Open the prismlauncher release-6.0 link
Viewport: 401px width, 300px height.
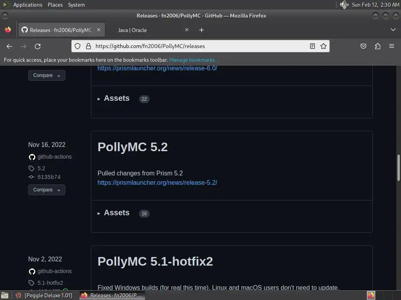click(157, 68)
